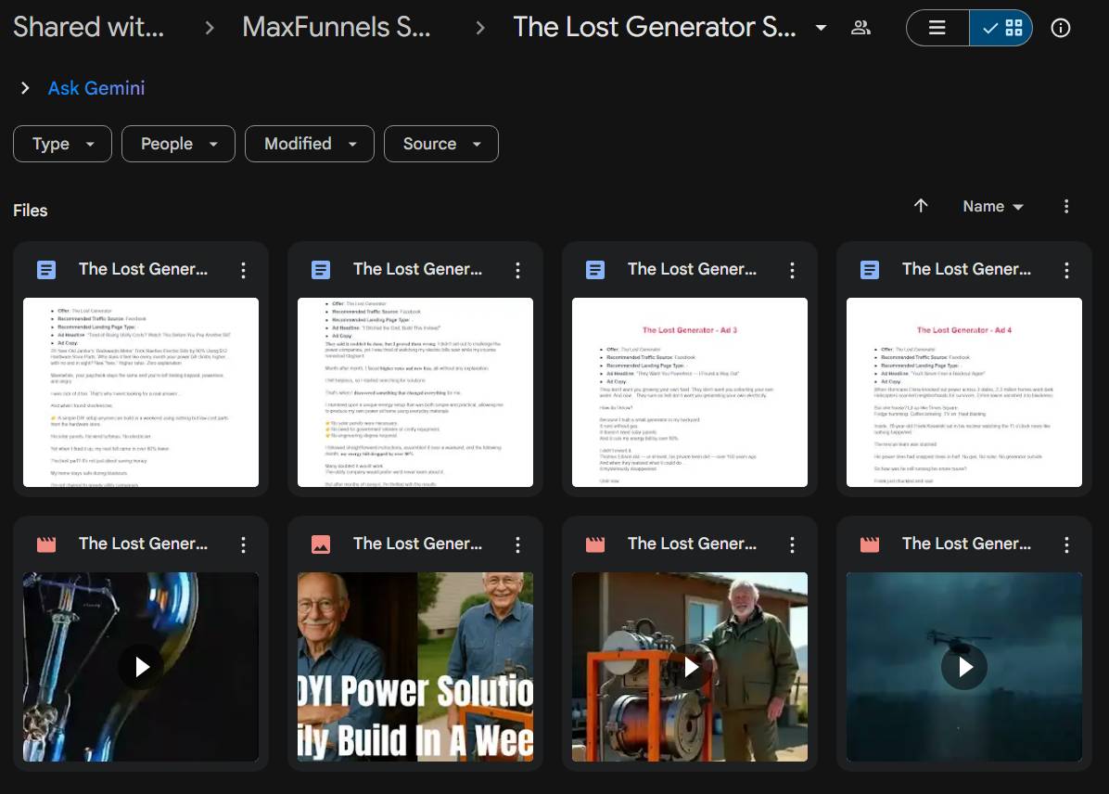Open more options for first document file
This screenshot has height=794, width=1109.
pyautogui.click(x=243, y=270)
